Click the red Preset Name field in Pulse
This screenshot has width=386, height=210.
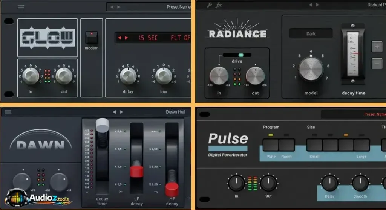click(354, 114)
